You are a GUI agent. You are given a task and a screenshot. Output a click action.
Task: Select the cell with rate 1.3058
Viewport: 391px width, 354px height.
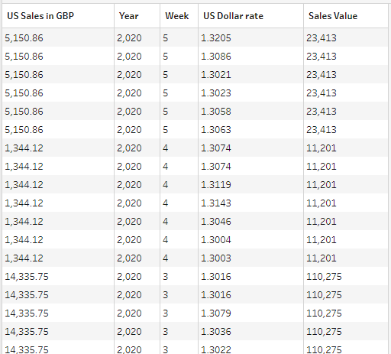tap(250, 111)
